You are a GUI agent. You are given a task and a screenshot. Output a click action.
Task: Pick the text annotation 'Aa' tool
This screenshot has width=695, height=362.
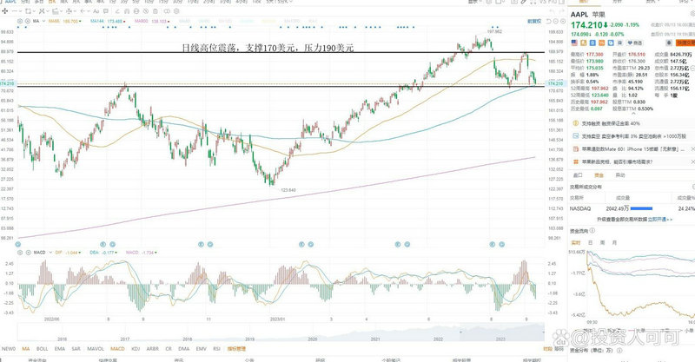point(96,11)
